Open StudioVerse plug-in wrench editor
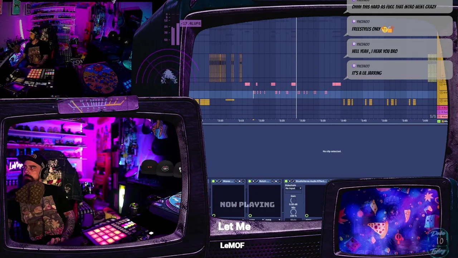The width and height of the screenshot is (458, 258). point(293,181)
